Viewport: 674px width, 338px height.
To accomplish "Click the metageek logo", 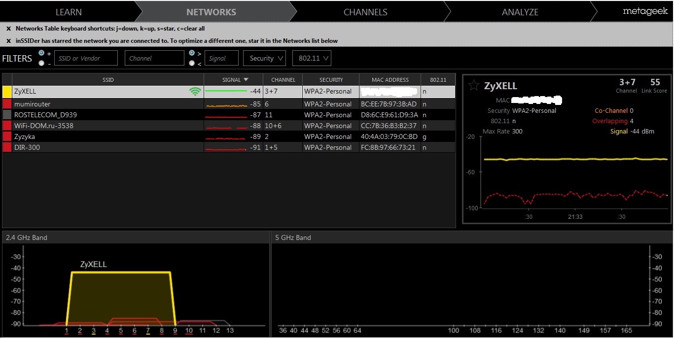I will click(x=645, y=11).
